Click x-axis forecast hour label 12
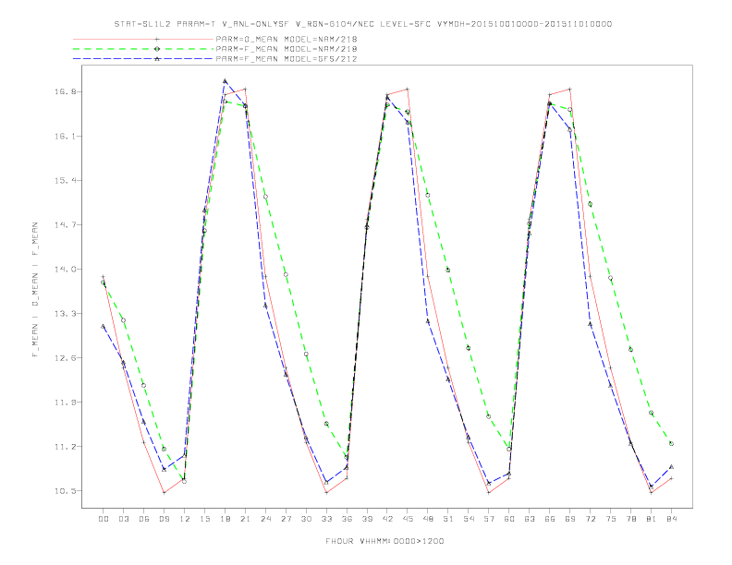This screenshot has height=565, width=732. [x=185, y=519]
